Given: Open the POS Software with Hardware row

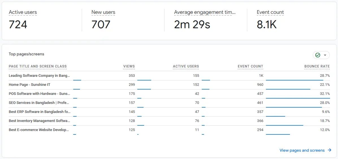Looking at the screenshot, I should 169,94.
